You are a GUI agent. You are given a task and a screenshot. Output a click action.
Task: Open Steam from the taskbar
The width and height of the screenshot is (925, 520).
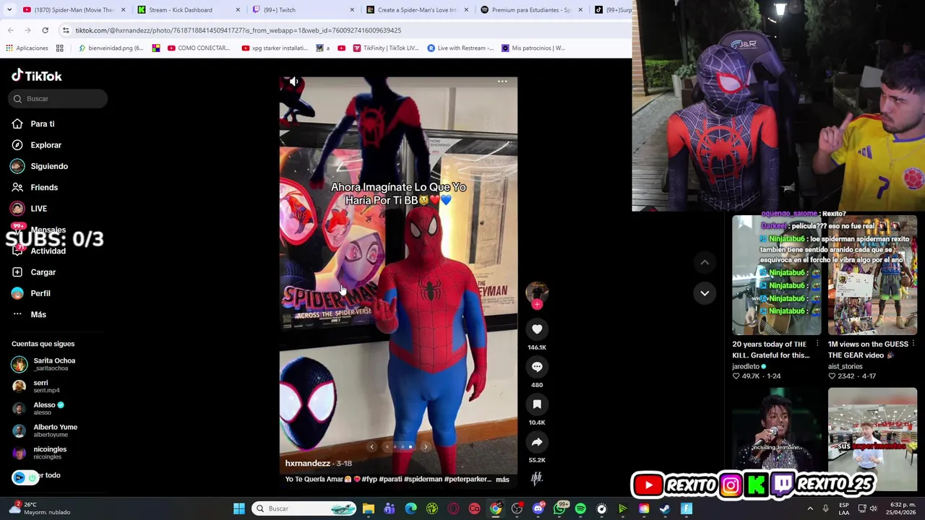click(665, 508)
